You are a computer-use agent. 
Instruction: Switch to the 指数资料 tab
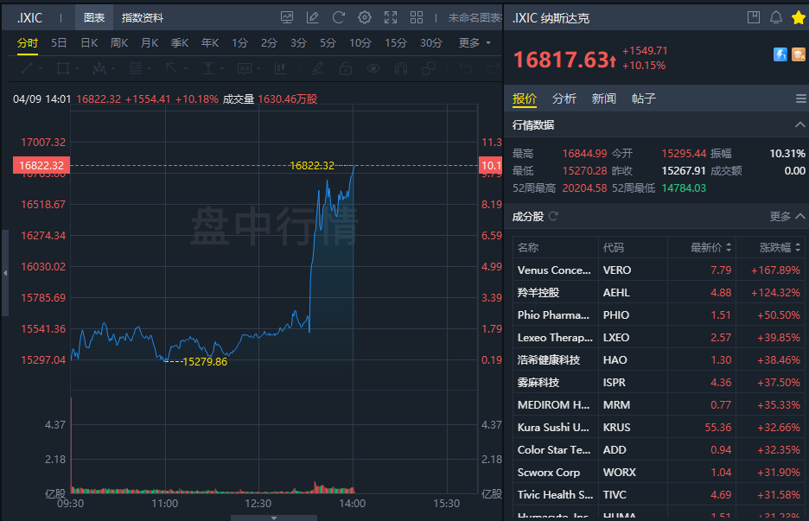pos(143,17)
